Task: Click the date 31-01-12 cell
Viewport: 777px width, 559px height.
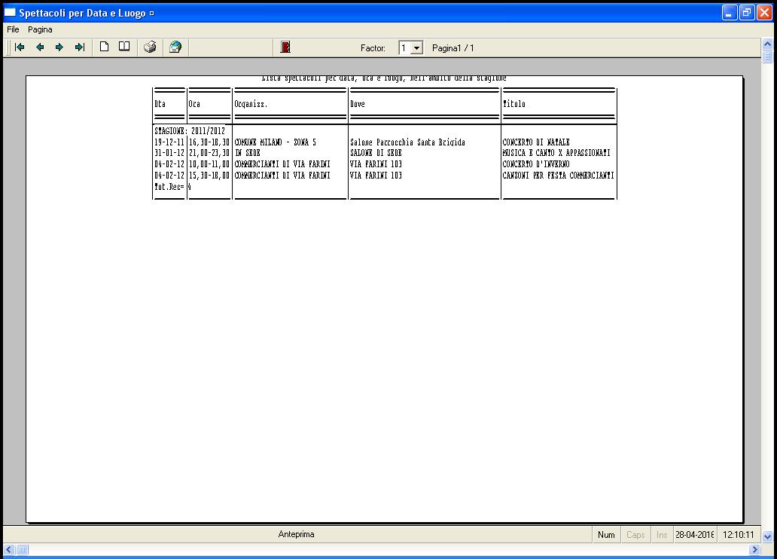Action: tap(169, 153)
